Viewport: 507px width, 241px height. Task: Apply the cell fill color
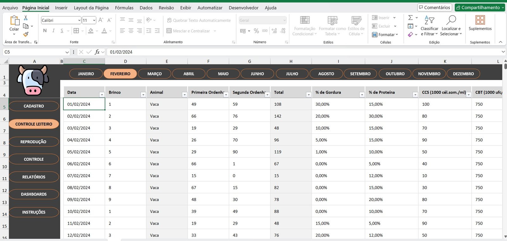point(91,31)
